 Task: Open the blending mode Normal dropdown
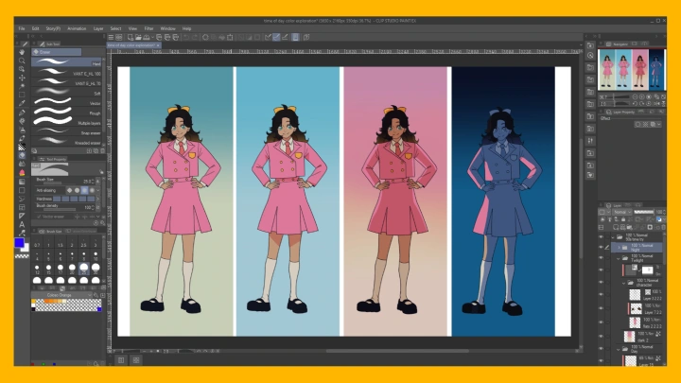click(x=622, y=212)
